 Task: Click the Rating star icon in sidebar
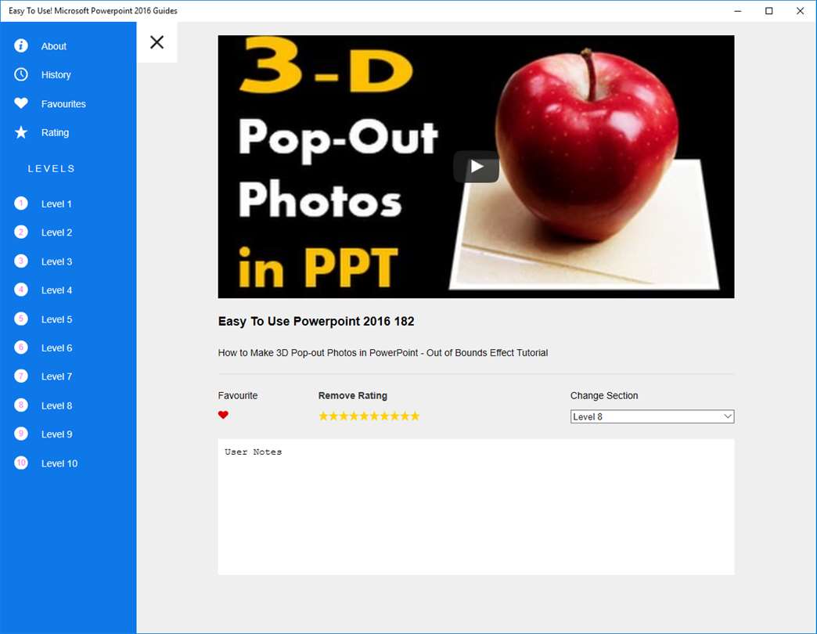(21, 132)
